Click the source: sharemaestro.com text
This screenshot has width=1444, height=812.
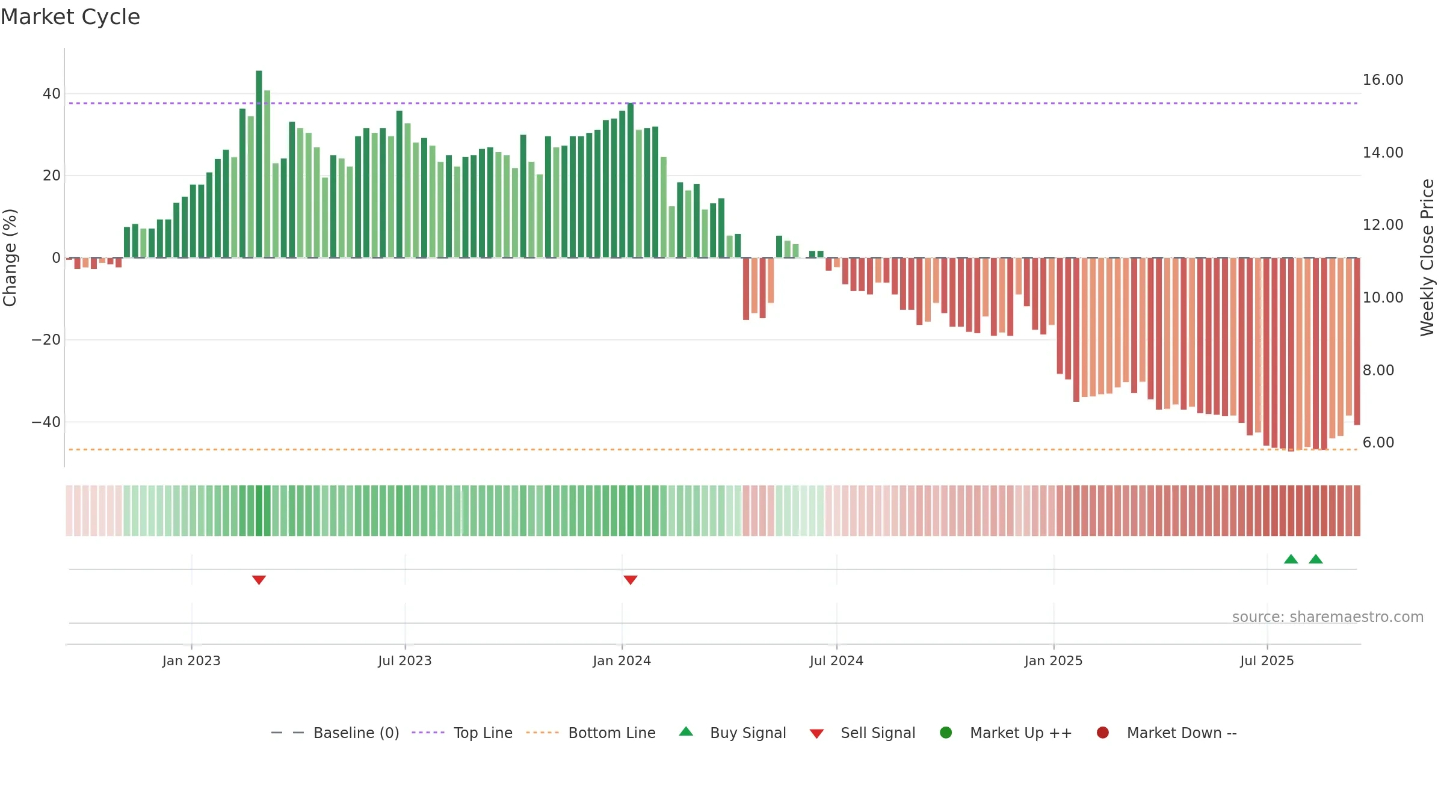pyautogui.click(x=1328, y=617)
